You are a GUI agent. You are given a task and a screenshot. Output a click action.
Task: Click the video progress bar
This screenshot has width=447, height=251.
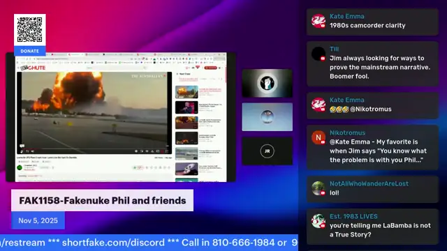tap(94, 149)
